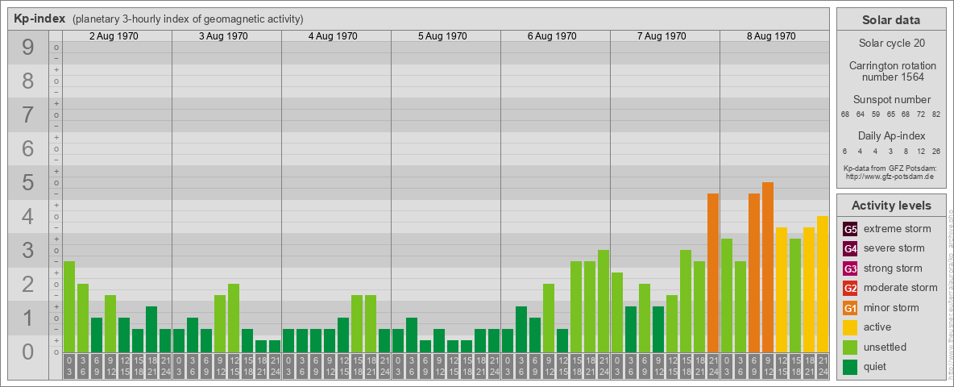Image resolution: width=954 pixels, height=387 pixels.
Task: Click sunspot number value 72
Action: (920, 114)
